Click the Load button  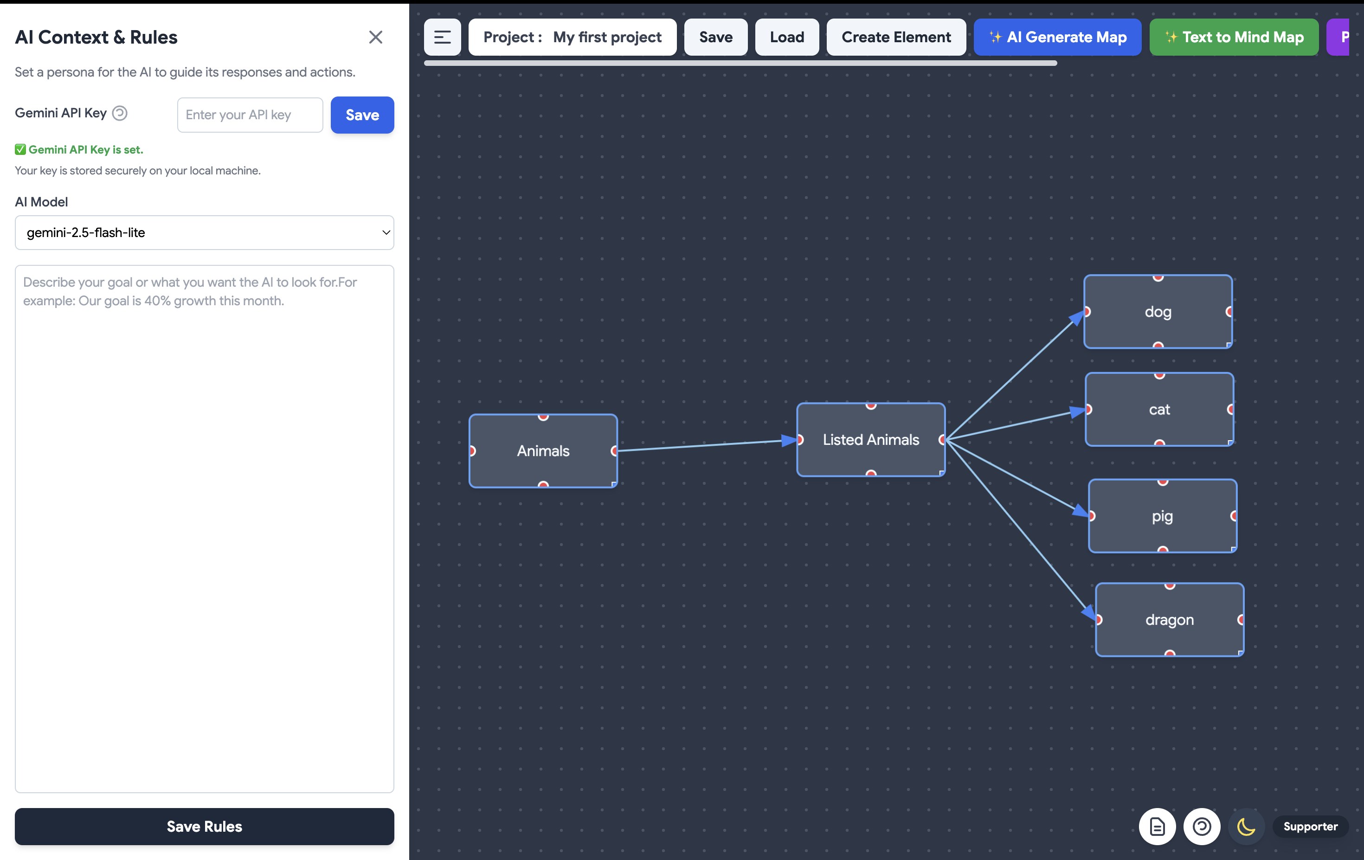(787, 38)
